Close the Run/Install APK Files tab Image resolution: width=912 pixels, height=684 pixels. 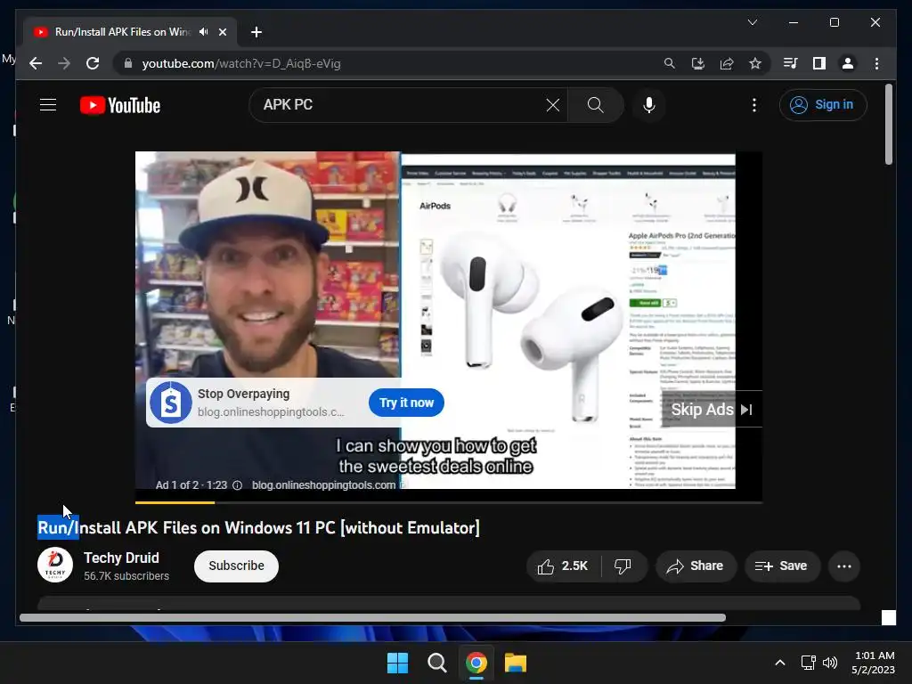222,32
